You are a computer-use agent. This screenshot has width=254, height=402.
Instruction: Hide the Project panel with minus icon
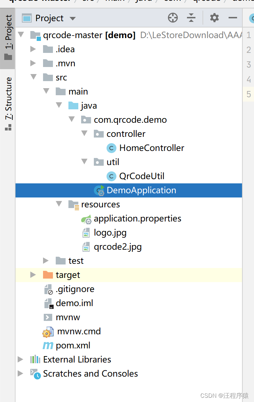click(233, 18)
